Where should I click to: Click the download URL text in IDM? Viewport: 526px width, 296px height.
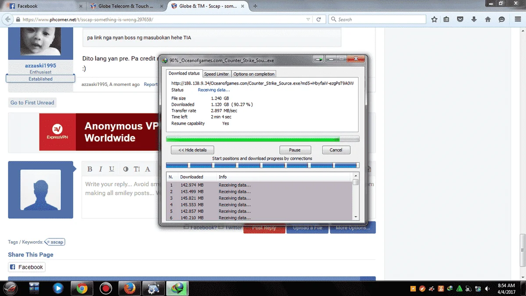(x=262, y=83)
